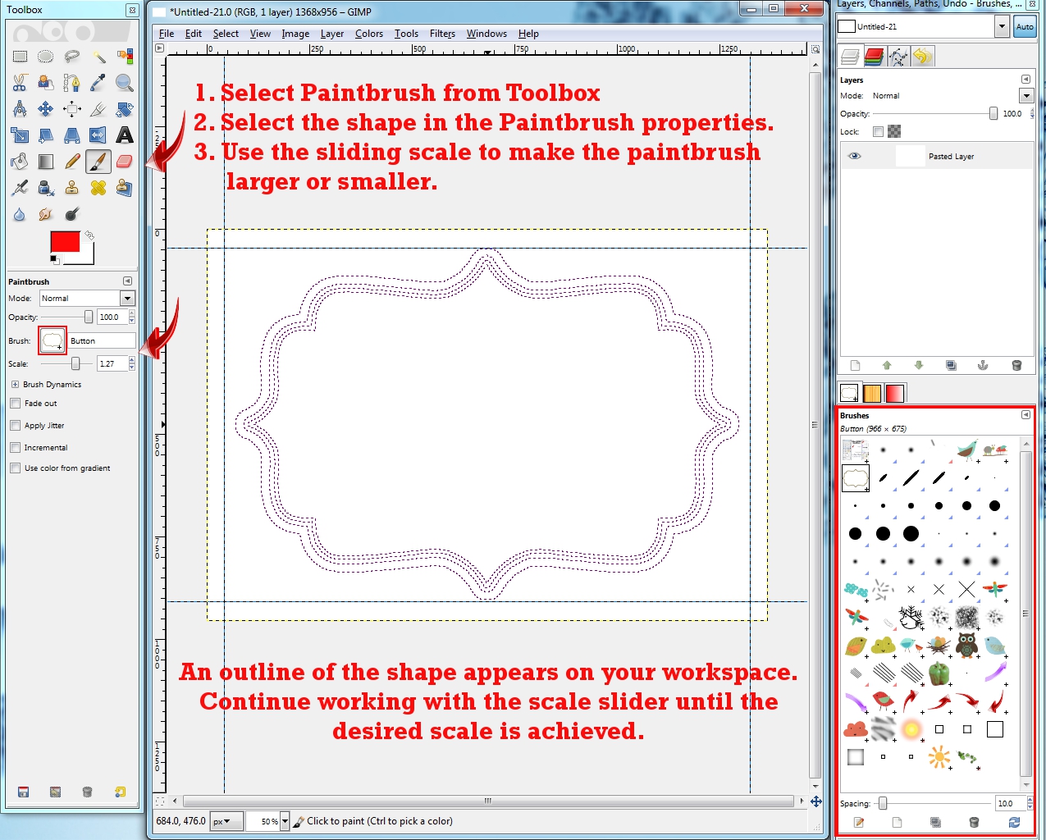Select the Button brush thumbnail in Brushes panel
1046x840 pixels.
click(x=856, y=478)
